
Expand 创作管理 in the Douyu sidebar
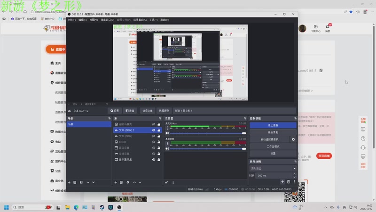[x=58, y=83]
